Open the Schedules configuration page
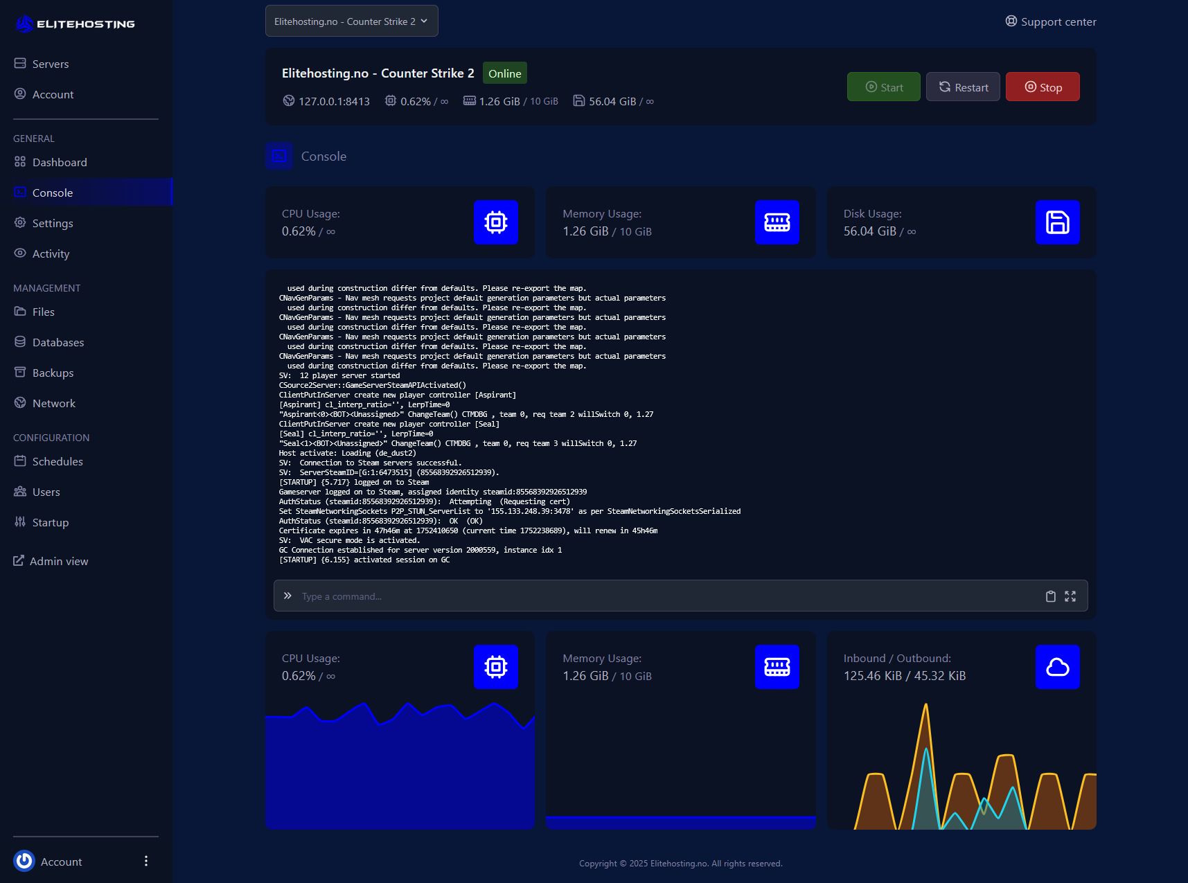The image size is (1188, 883). tap(57, 461)
